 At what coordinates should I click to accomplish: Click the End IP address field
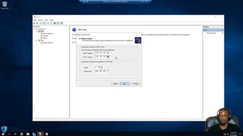pyautogui.click(x=102, y=57)
